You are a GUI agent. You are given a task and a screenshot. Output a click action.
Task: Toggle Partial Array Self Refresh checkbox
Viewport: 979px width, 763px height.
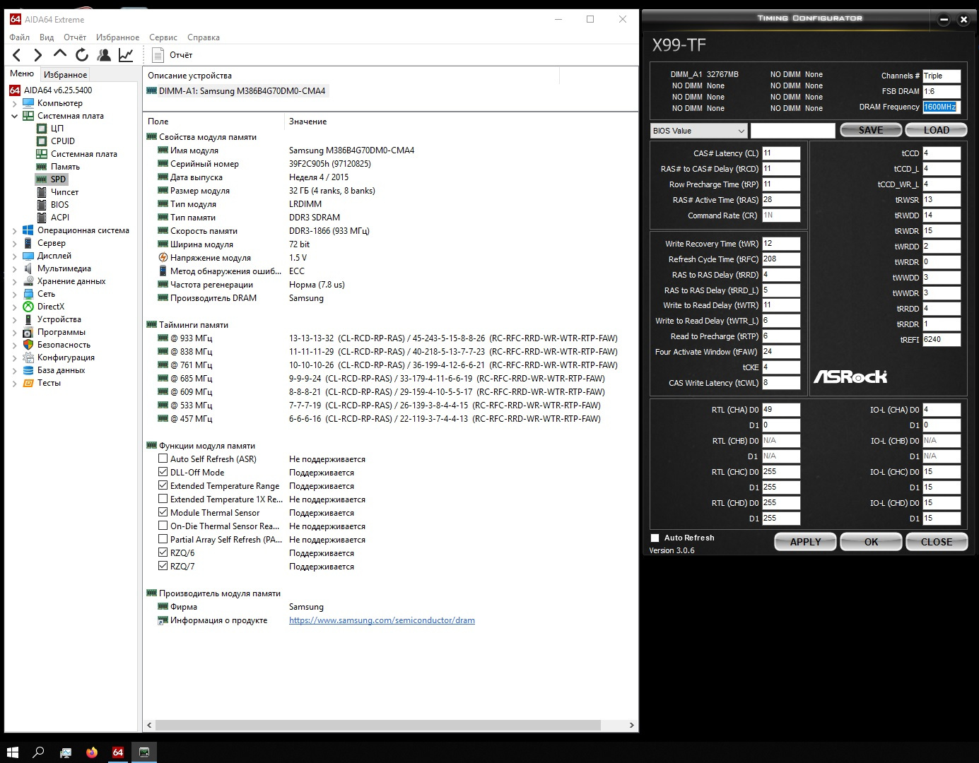click(x=163, y=540)
